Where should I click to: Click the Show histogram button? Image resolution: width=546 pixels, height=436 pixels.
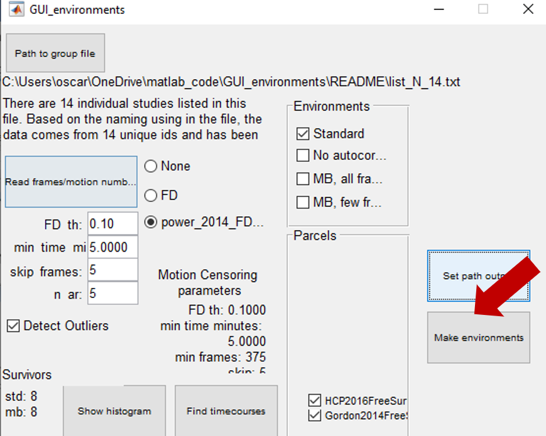(x=114, y=411)
